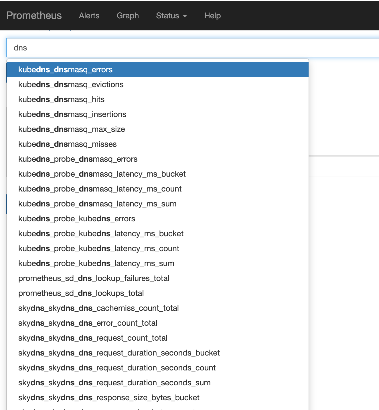
Task: Open the Graph page
Action: pos(128,15)
